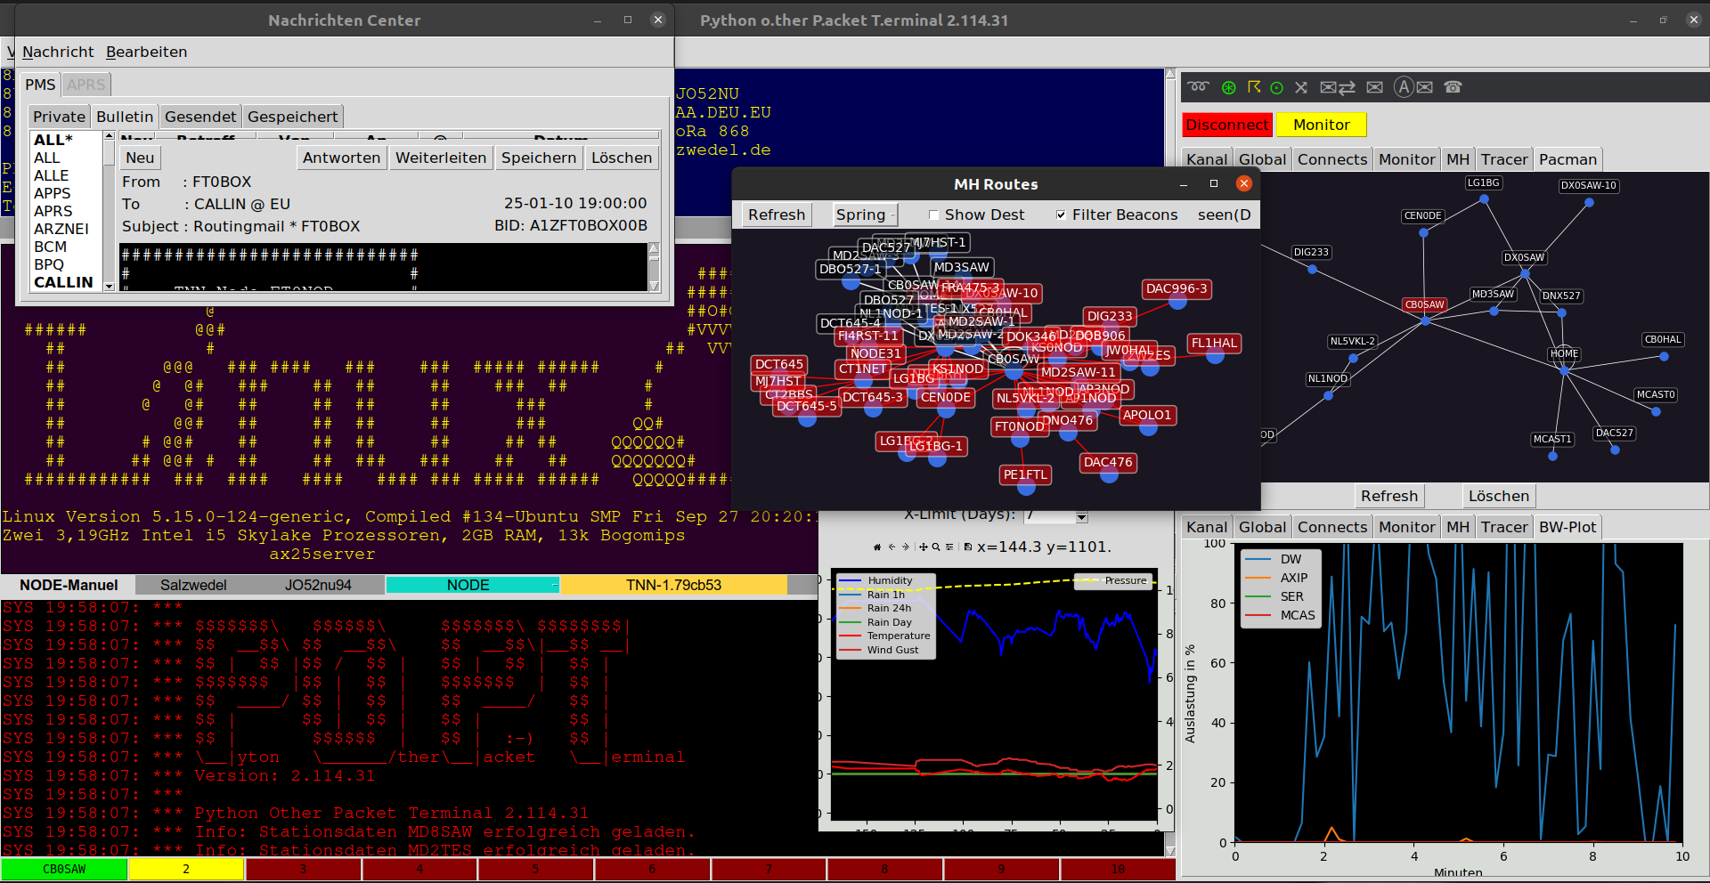This screenshot has height=883, width=1710.
Task: Toggle the Filter Beacons checkbox
Action: point(1061,215)
